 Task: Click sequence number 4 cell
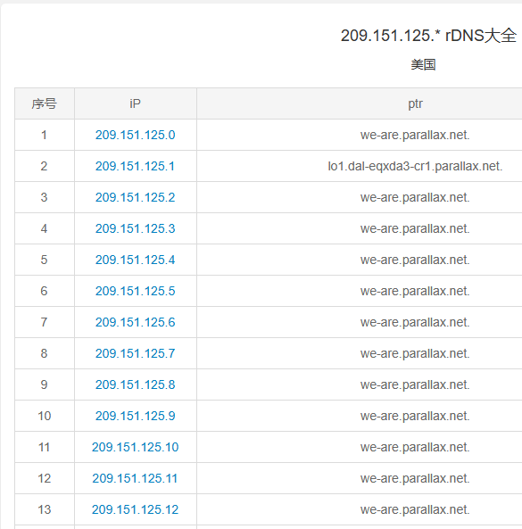click(45, 228)
